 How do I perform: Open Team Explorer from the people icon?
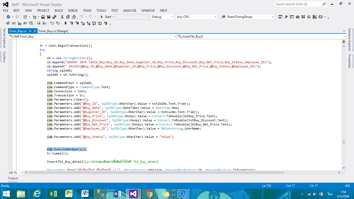[x=303, y=17]
